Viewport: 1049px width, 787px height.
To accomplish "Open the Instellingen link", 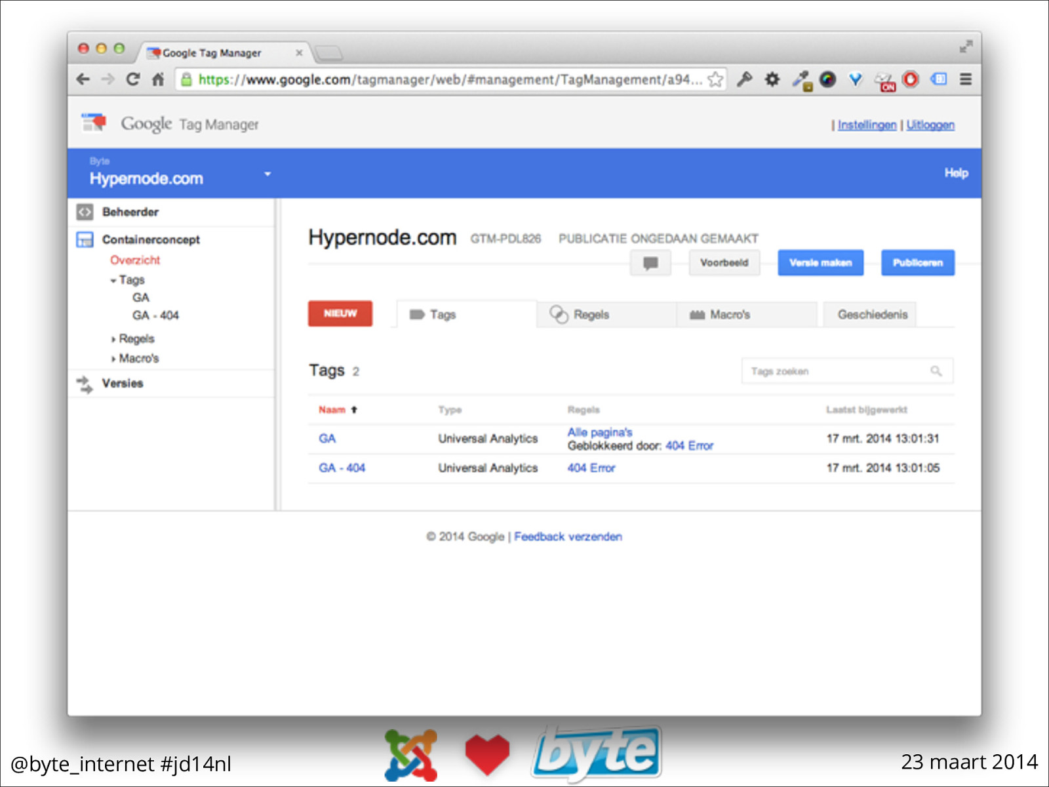I will pyautogui.click(x=867, y=125).
